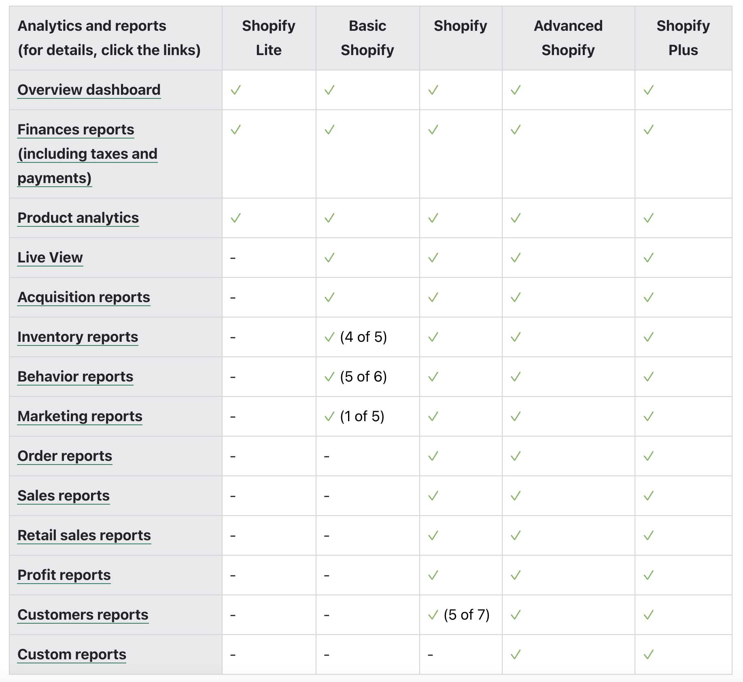Open the Overview dashboard link

tap(89, 90)
